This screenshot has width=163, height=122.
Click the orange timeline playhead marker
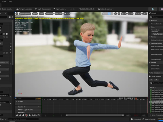tap(136, 99)
